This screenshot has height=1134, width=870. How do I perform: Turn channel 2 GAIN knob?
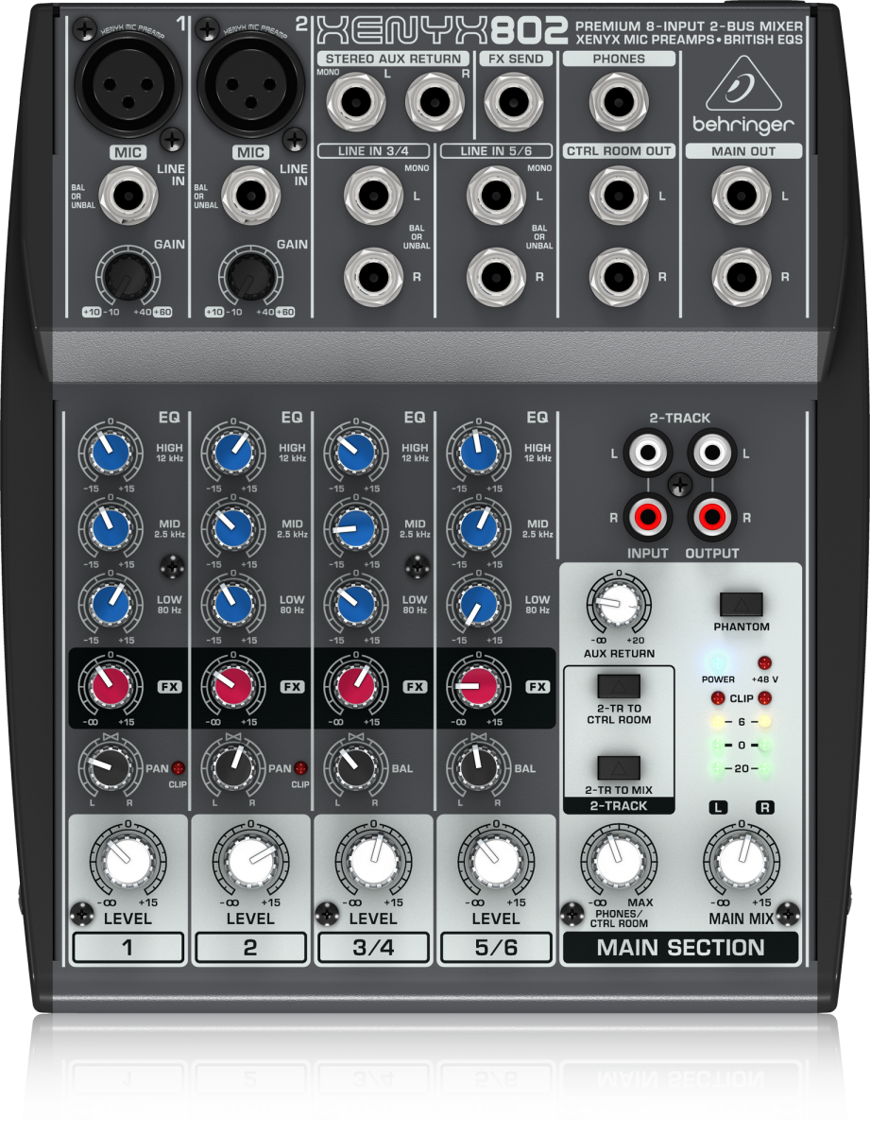(248, 276)
